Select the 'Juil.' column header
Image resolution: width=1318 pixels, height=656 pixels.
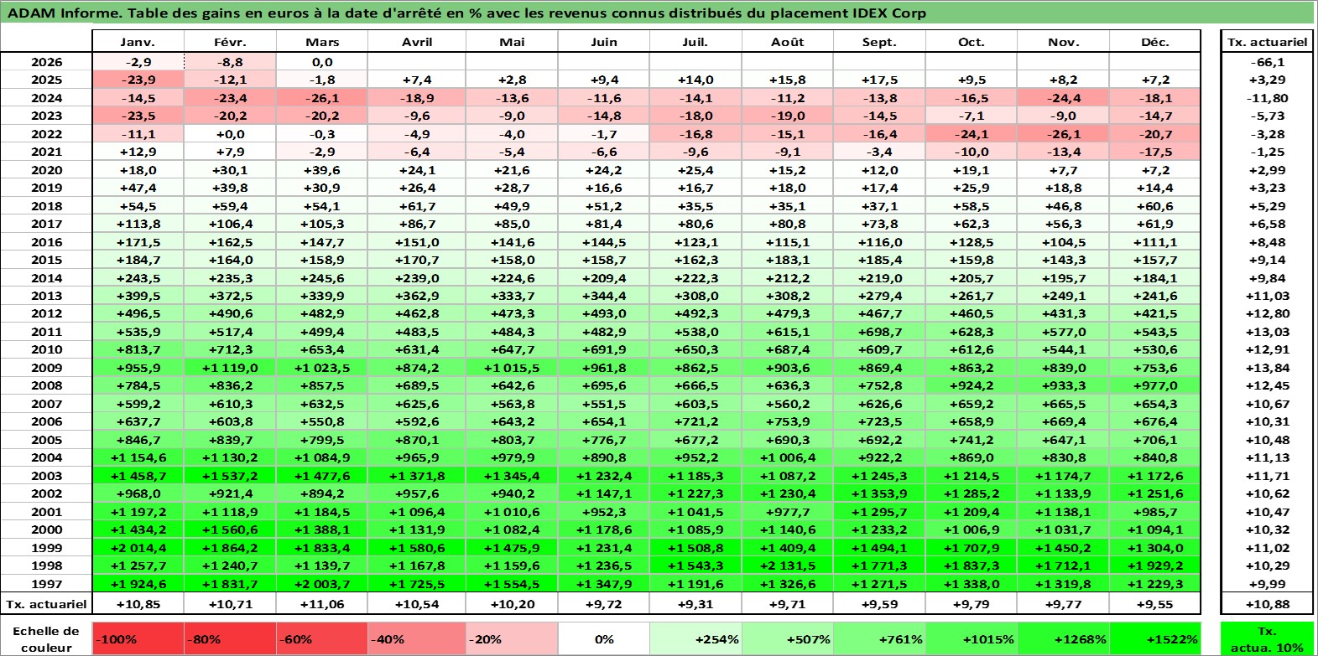695,42
